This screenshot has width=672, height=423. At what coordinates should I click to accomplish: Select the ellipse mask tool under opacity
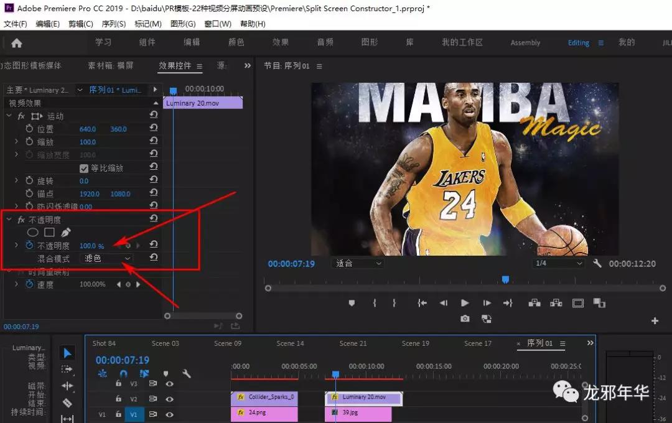click(32, 232)
